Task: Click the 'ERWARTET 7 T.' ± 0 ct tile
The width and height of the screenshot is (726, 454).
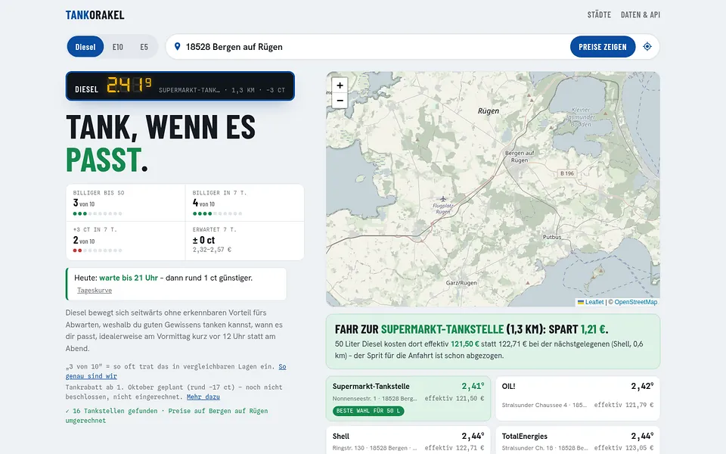Action: pyautogui.click(x=244, y=241)
